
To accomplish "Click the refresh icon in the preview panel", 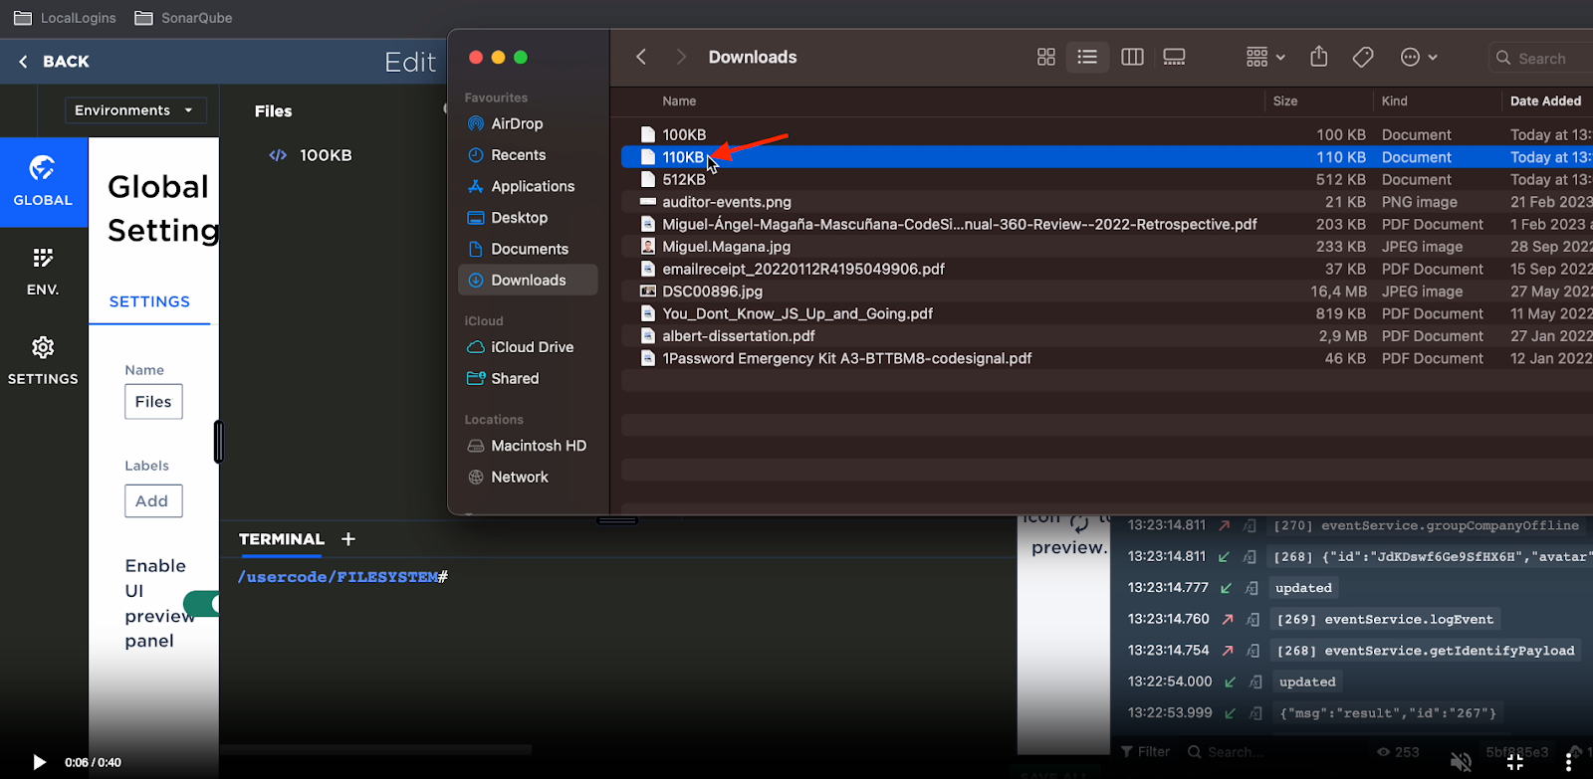I will [1079, 521].
